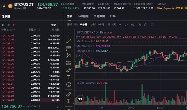Screen dimensions: 187x110
Task: Show buy orders only view
Action: (x=9, y=25)
